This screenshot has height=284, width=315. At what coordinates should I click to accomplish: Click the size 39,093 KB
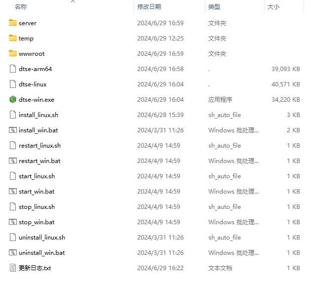point(286,69)
